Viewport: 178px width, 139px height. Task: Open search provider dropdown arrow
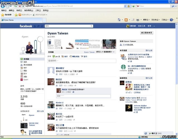[176, 6]
